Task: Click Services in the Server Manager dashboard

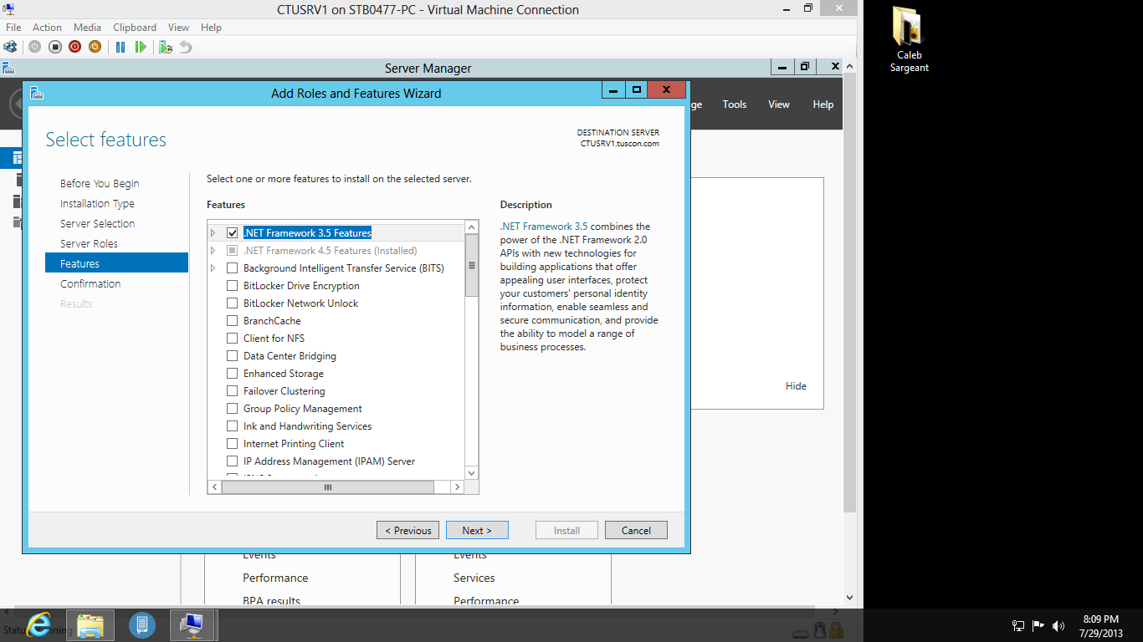Action: (474, 578)
